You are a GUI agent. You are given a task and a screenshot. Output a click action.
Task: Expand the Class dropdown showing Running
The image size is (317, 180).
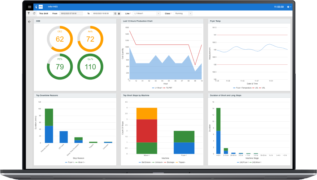(x=190, y=14)
